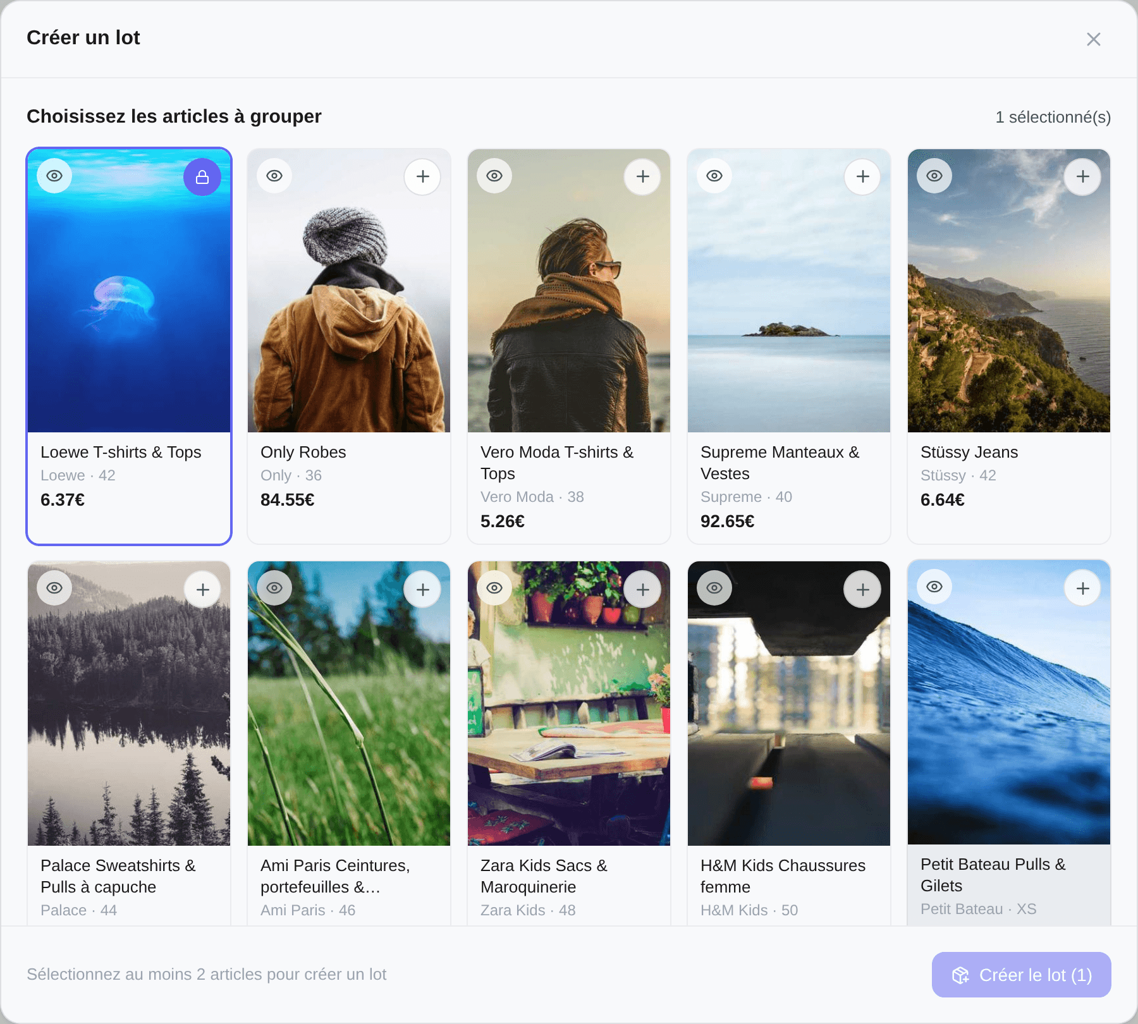Viewport: 1138px width, 1024px height.
Task: Click the 'Stüssy · 42' brand and size
Action: 958,475
